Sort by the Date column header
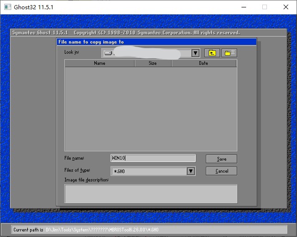This screenshot has width=297, height=237. (204, 63)
